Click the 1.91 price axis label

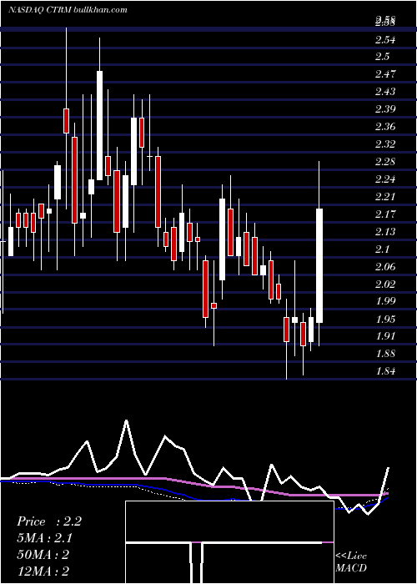[x=385, y=336]
